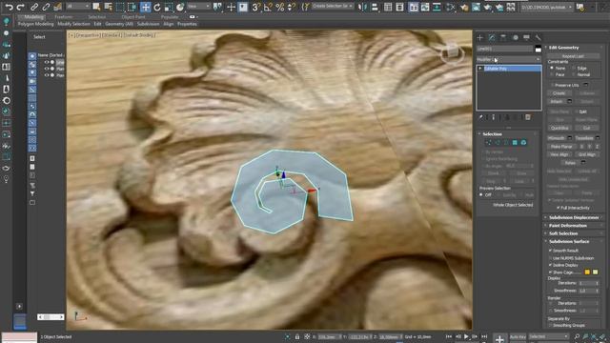Viewport: 610px width, 343px height.
Task: Select the Off preview selection radio
Action: 481,194
